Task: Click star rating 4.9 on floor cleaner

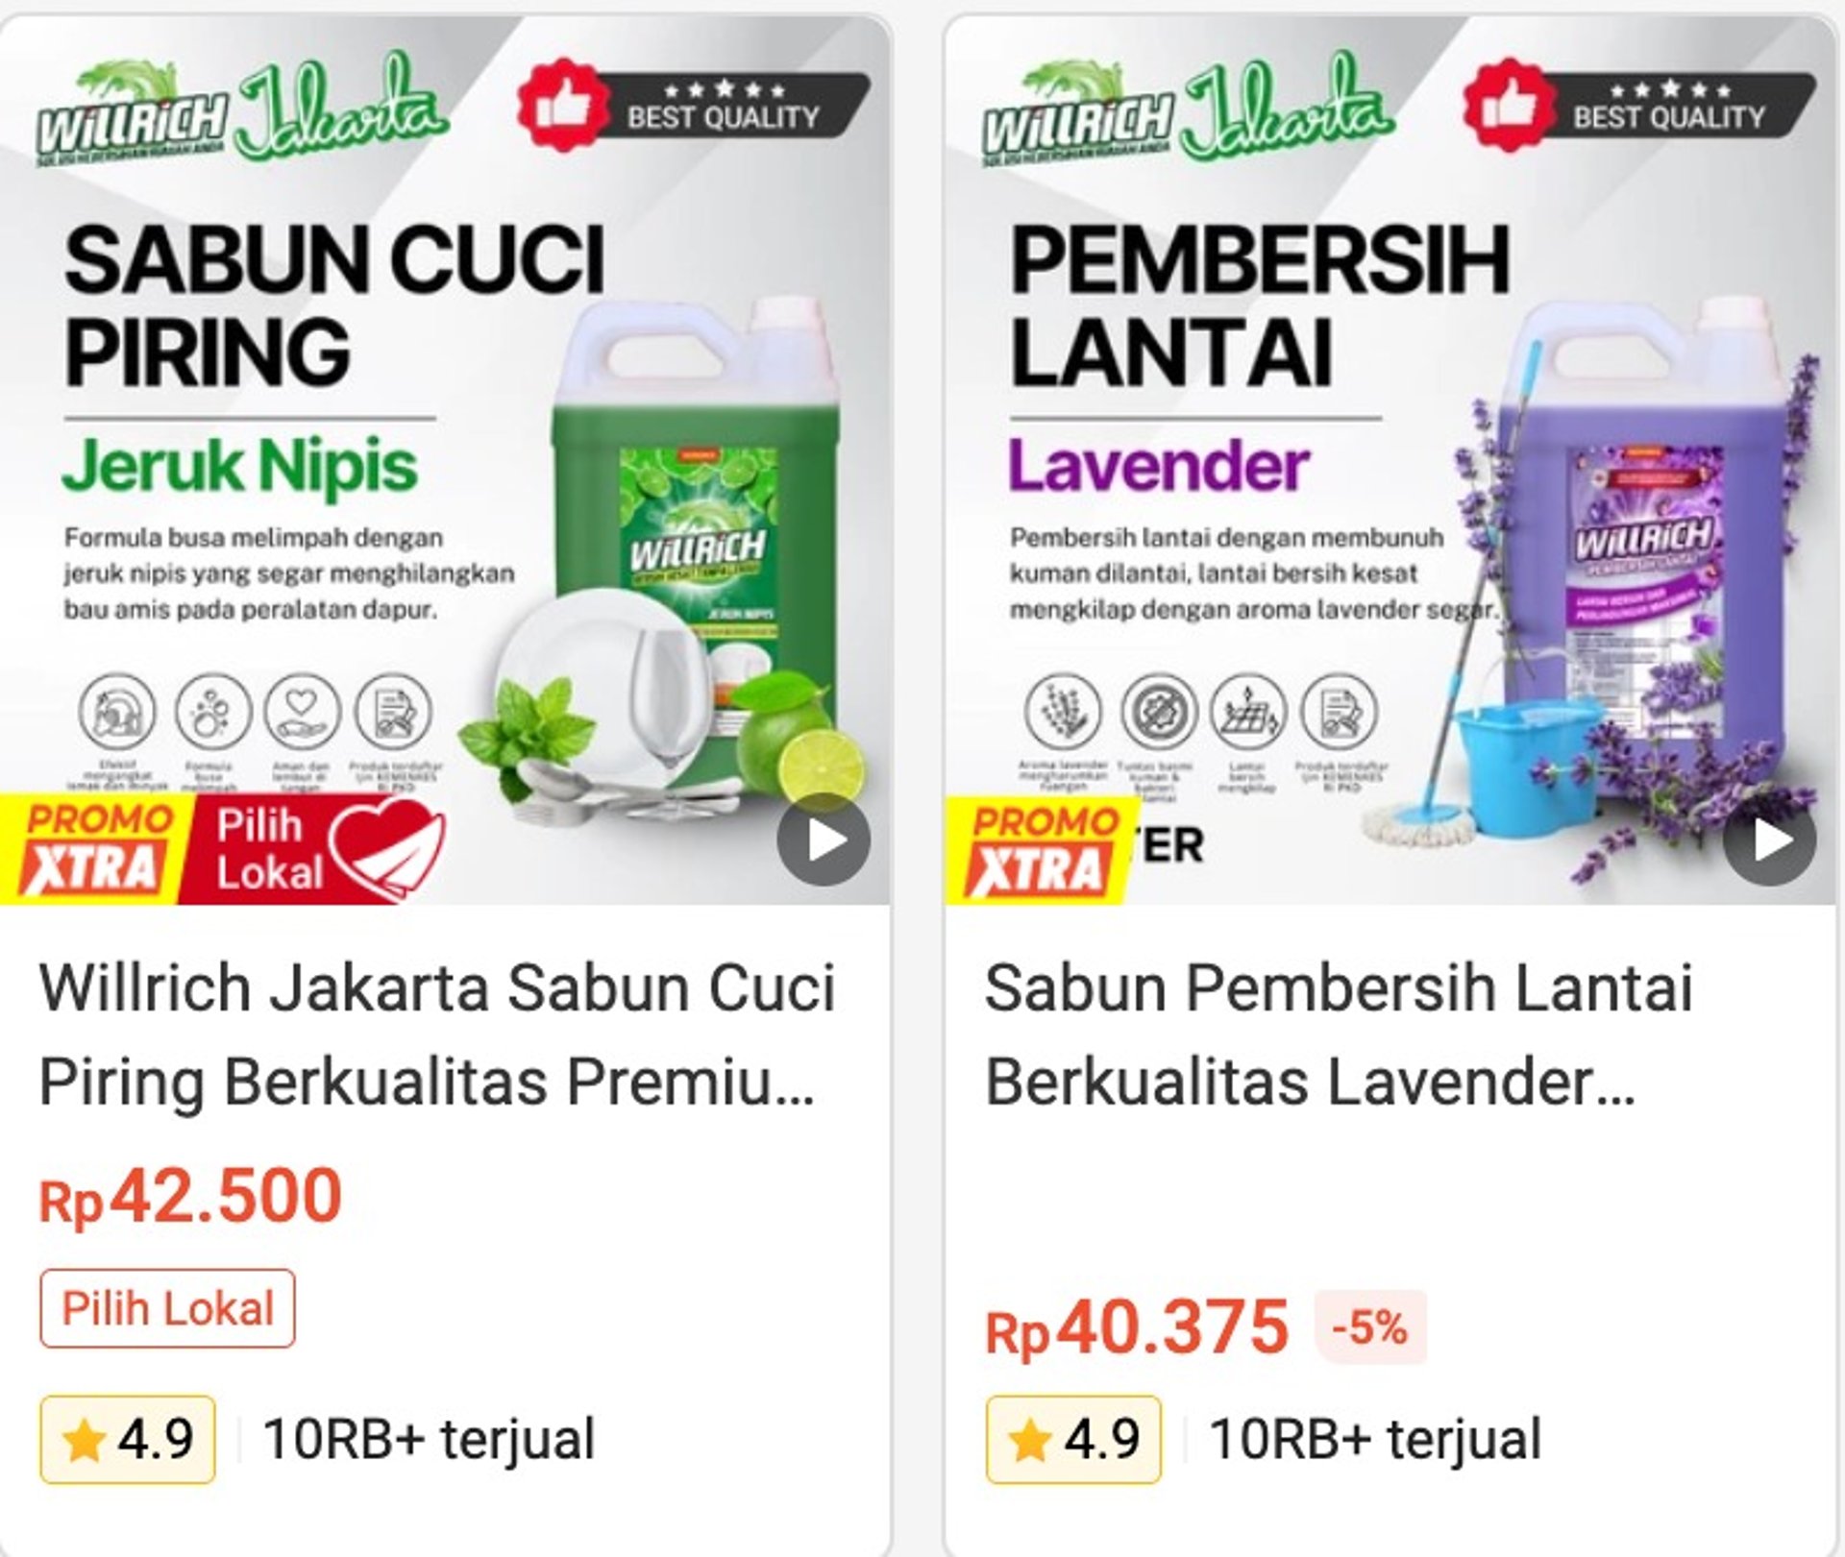Action: [1073, 1440]
